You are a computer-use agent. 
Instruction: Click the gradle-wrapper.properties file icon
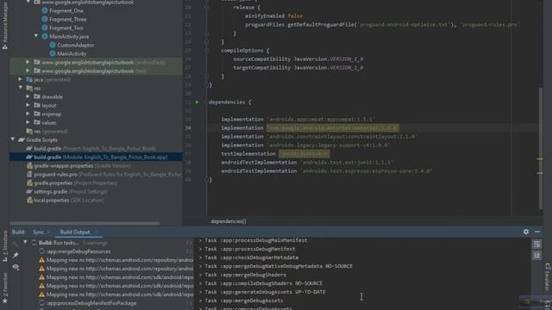tap(29, 166)
